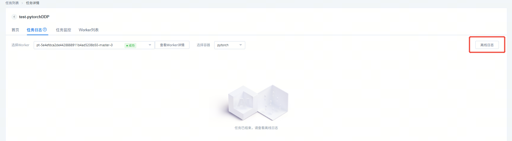Go to the Worker列表 tab
The width and height of the screenshot is (512, 141).
pyautogui.click(x=89, y=30)
